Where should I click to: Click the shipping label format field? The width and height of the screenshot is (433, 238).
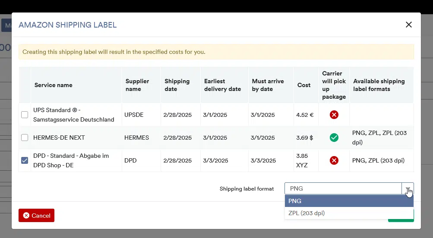pyautogui.click(x=343, y=188)
